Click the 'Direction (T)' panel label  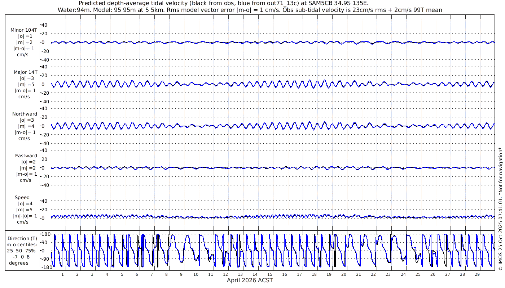coord(22,239)
